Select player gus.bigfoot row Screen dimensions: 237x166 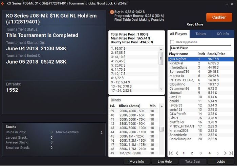tap(201, 59)
